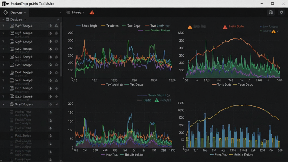Screen dimensions: 288x162
Task: Click the green warning icon near Delte
Action: (156, 100)
